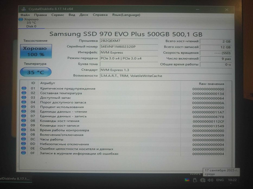Click the Прошивка field 2B2QEXM7
The image size is (253, 189).
point(129,41)
